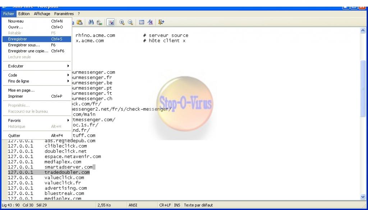
Task: Open the Edition menu
Action: [24, 14]
